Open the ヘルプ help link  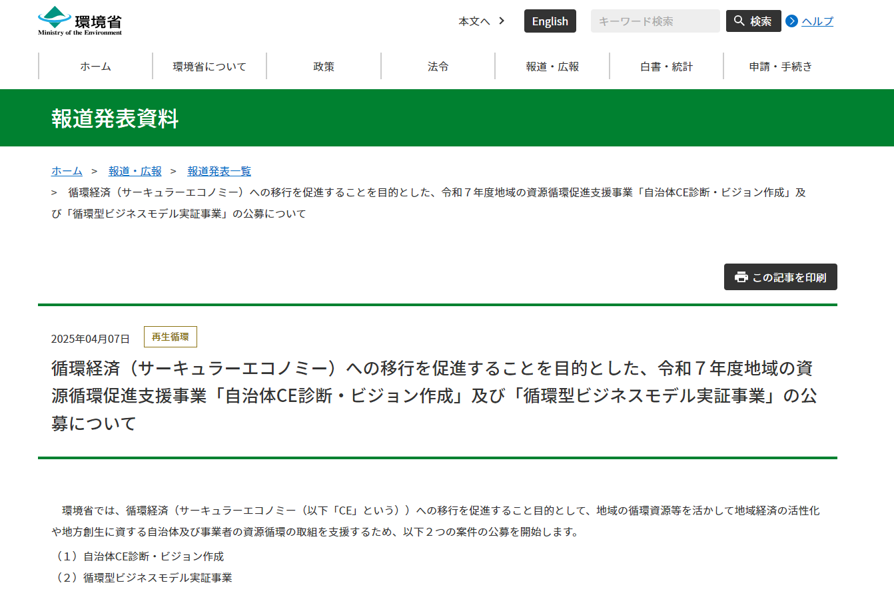(x=817, y=21)
